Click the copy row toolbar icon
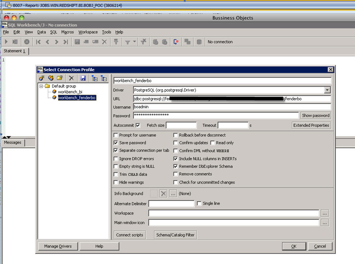 pyautogui.click(x=95, y=42)
